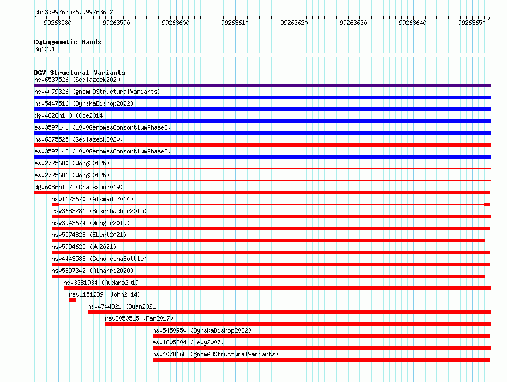Select nsv1123670 (Alsmadi2014) label
The height and width of the screenshot is (382, 507).
point(92,199)
